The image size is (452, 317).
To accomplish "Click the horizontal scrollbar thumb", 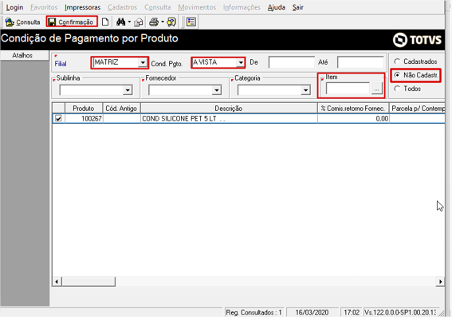I will (88, 282).
